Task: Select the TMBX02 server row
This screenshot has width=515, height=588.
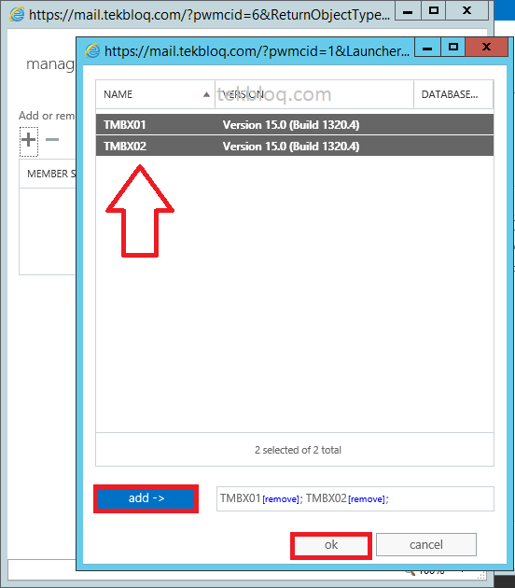Action: pos(295,146)
